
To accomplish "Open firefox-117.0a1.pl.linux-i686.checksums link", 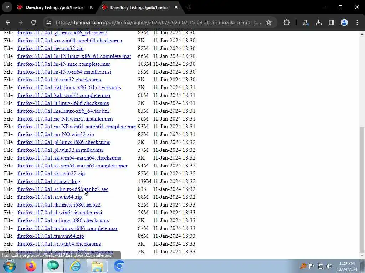I will (64, 142).
